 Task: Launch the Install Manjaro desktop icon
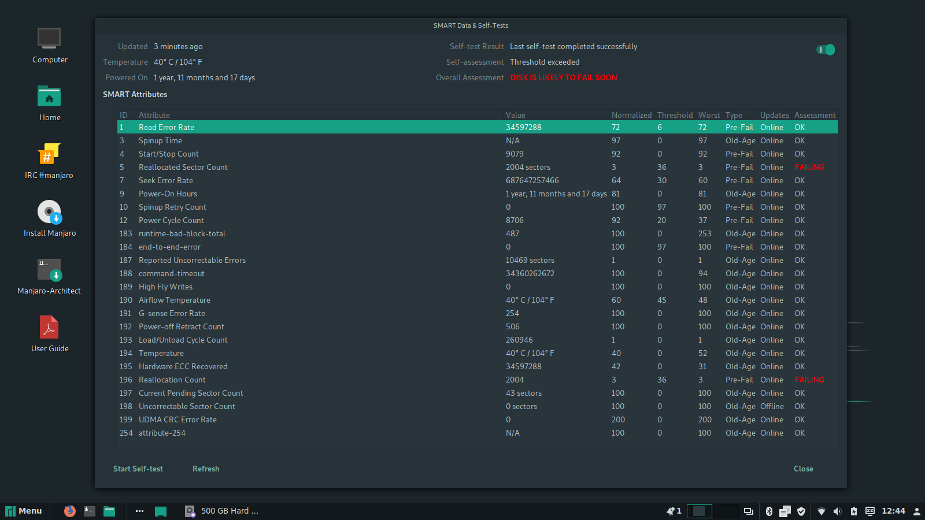tap(50, 219)
